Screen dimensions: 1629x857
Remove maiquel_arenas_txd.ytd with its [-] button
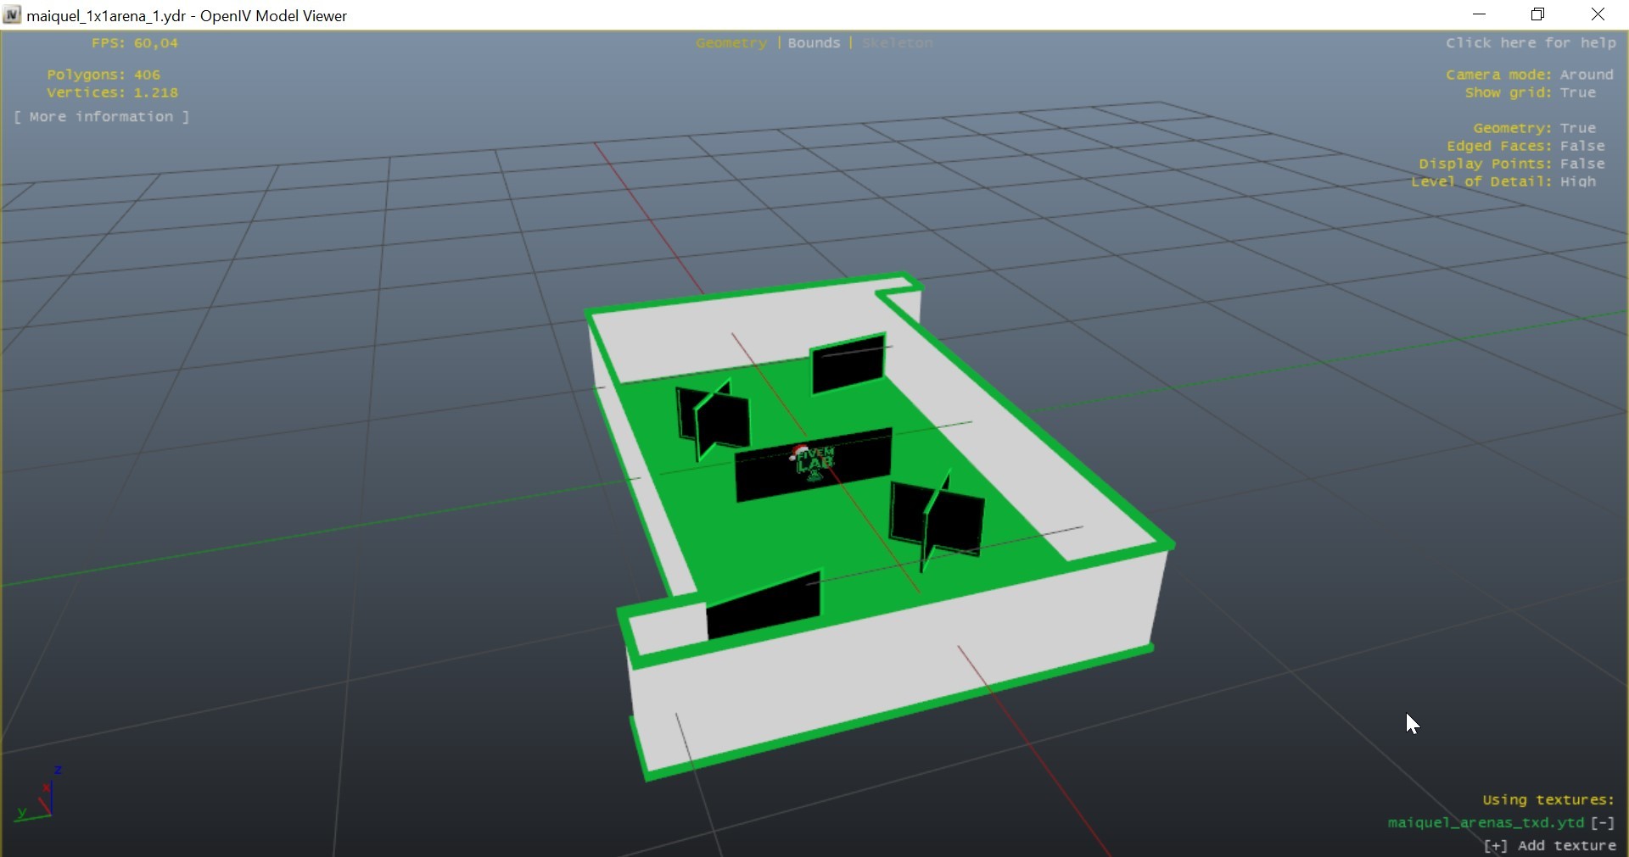1603,822
